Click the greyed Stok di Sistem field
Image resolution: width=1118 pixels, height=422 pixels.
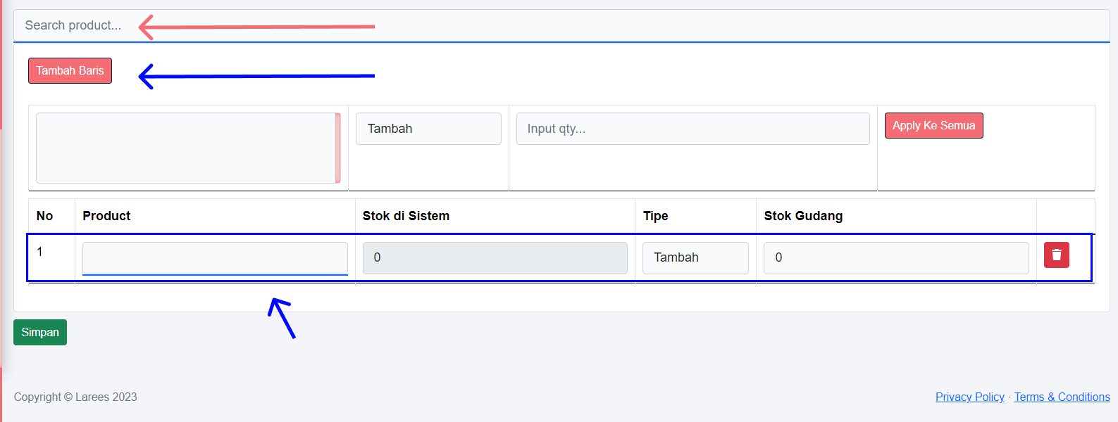click(495, 257)
